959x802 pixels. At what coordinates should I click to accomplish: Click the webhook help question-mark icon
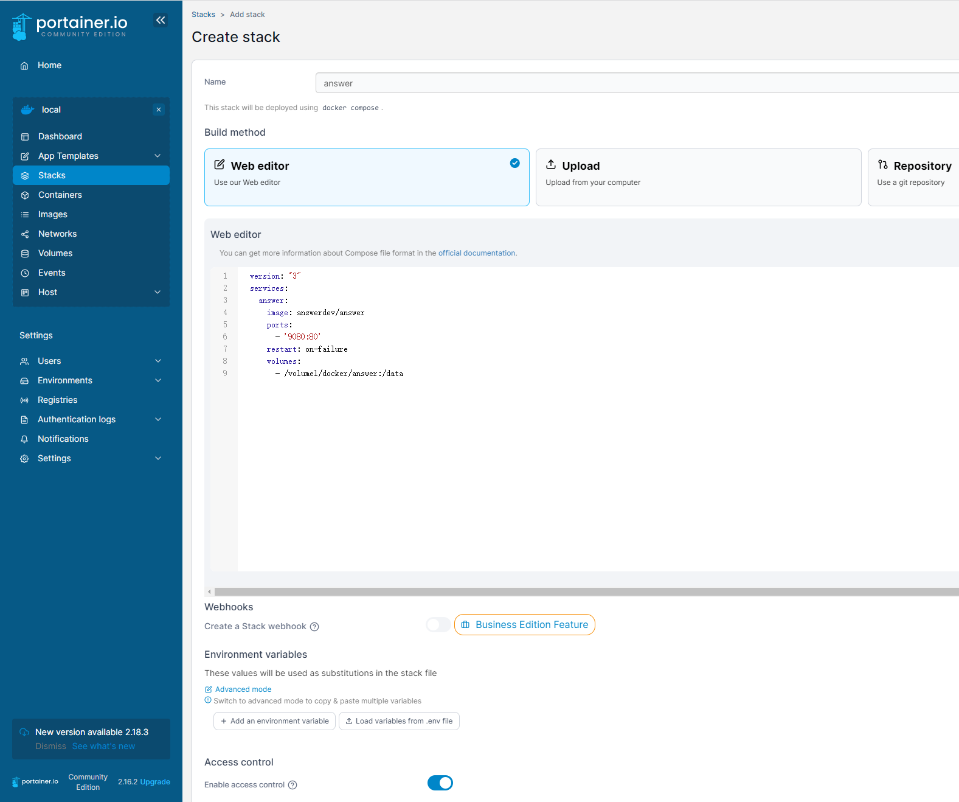coord(314,627)
